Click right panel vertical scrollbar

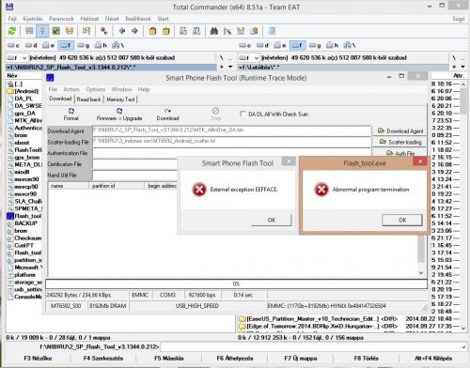tap(463, 206)
